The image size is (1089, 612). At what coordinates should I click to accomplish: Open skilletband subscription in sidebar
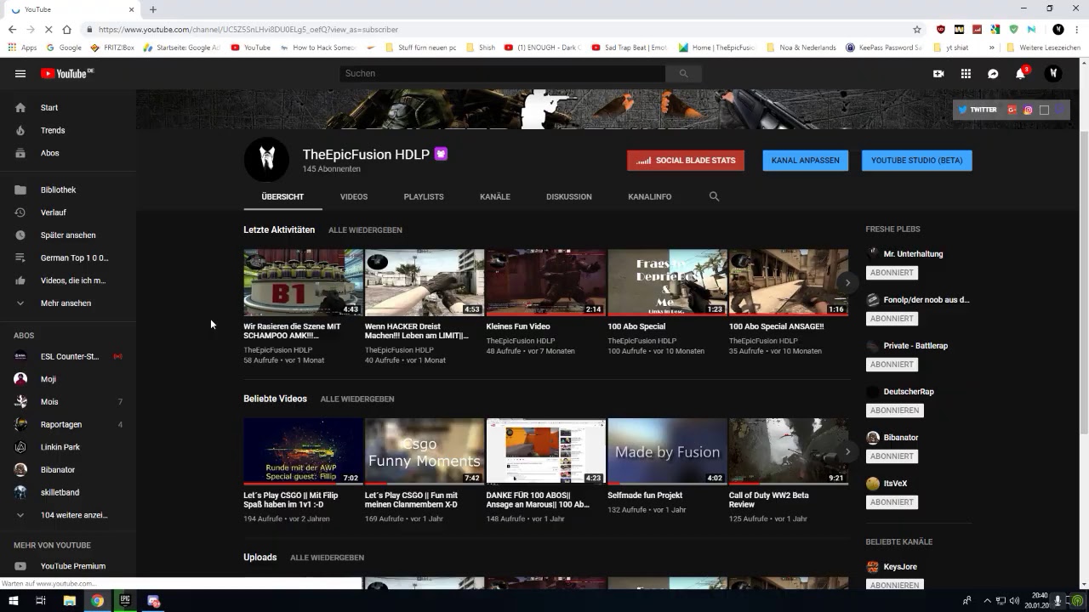(68, 492)
